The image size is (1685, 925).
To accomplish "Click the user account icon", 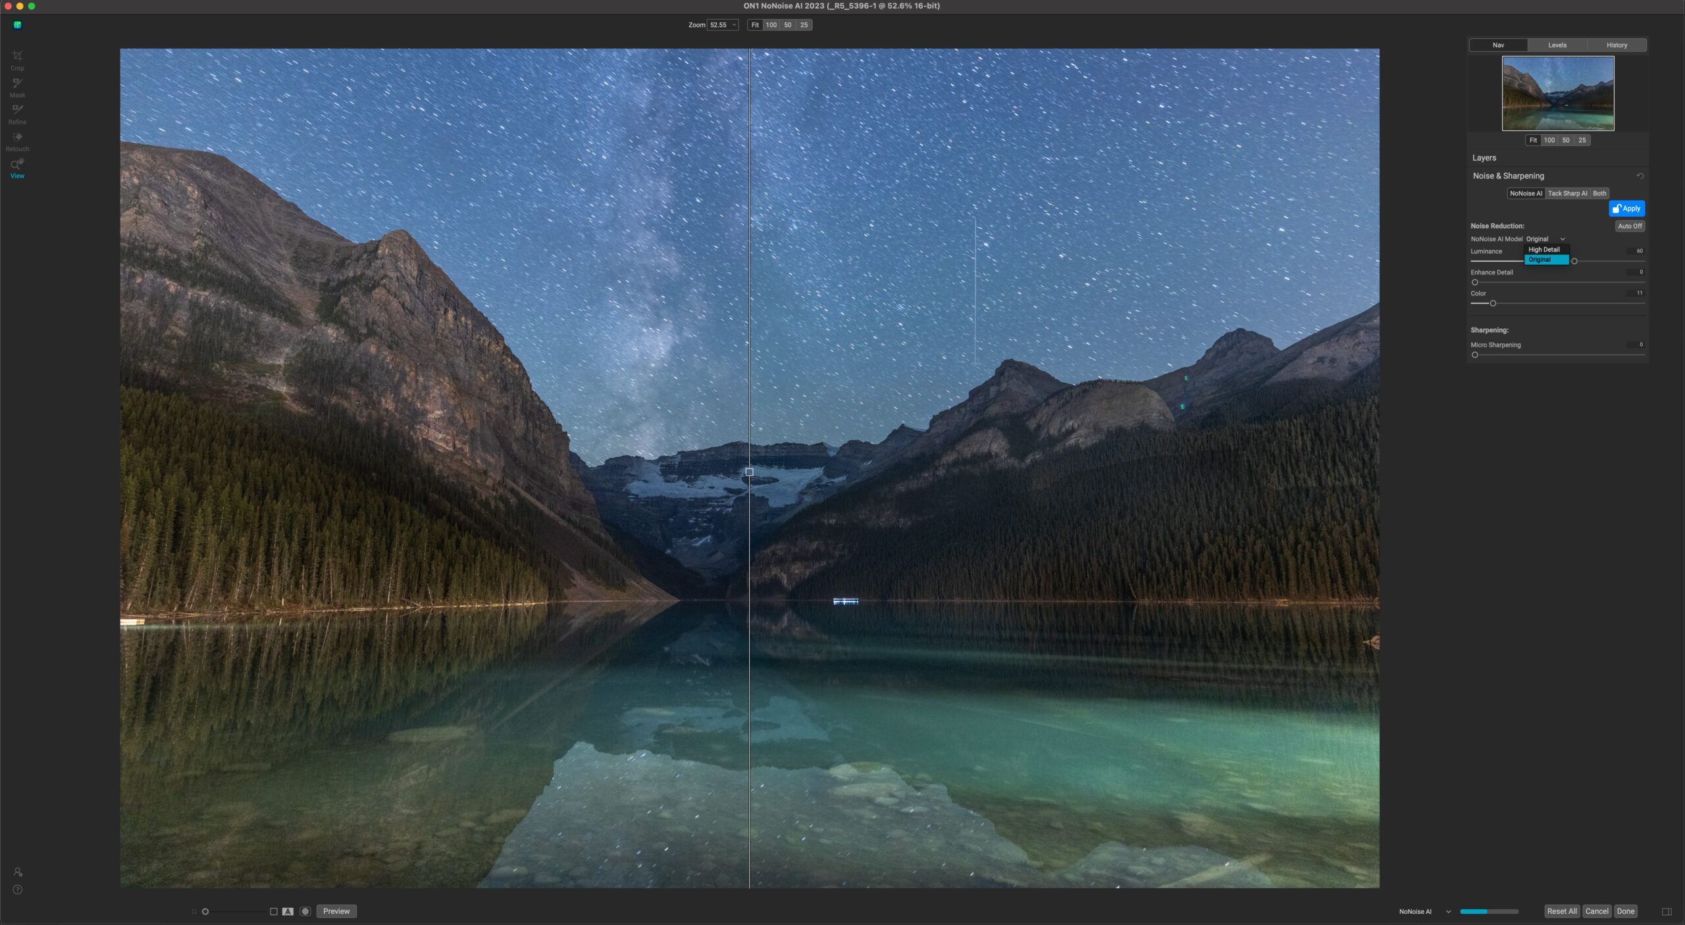I will coord(18,872).
